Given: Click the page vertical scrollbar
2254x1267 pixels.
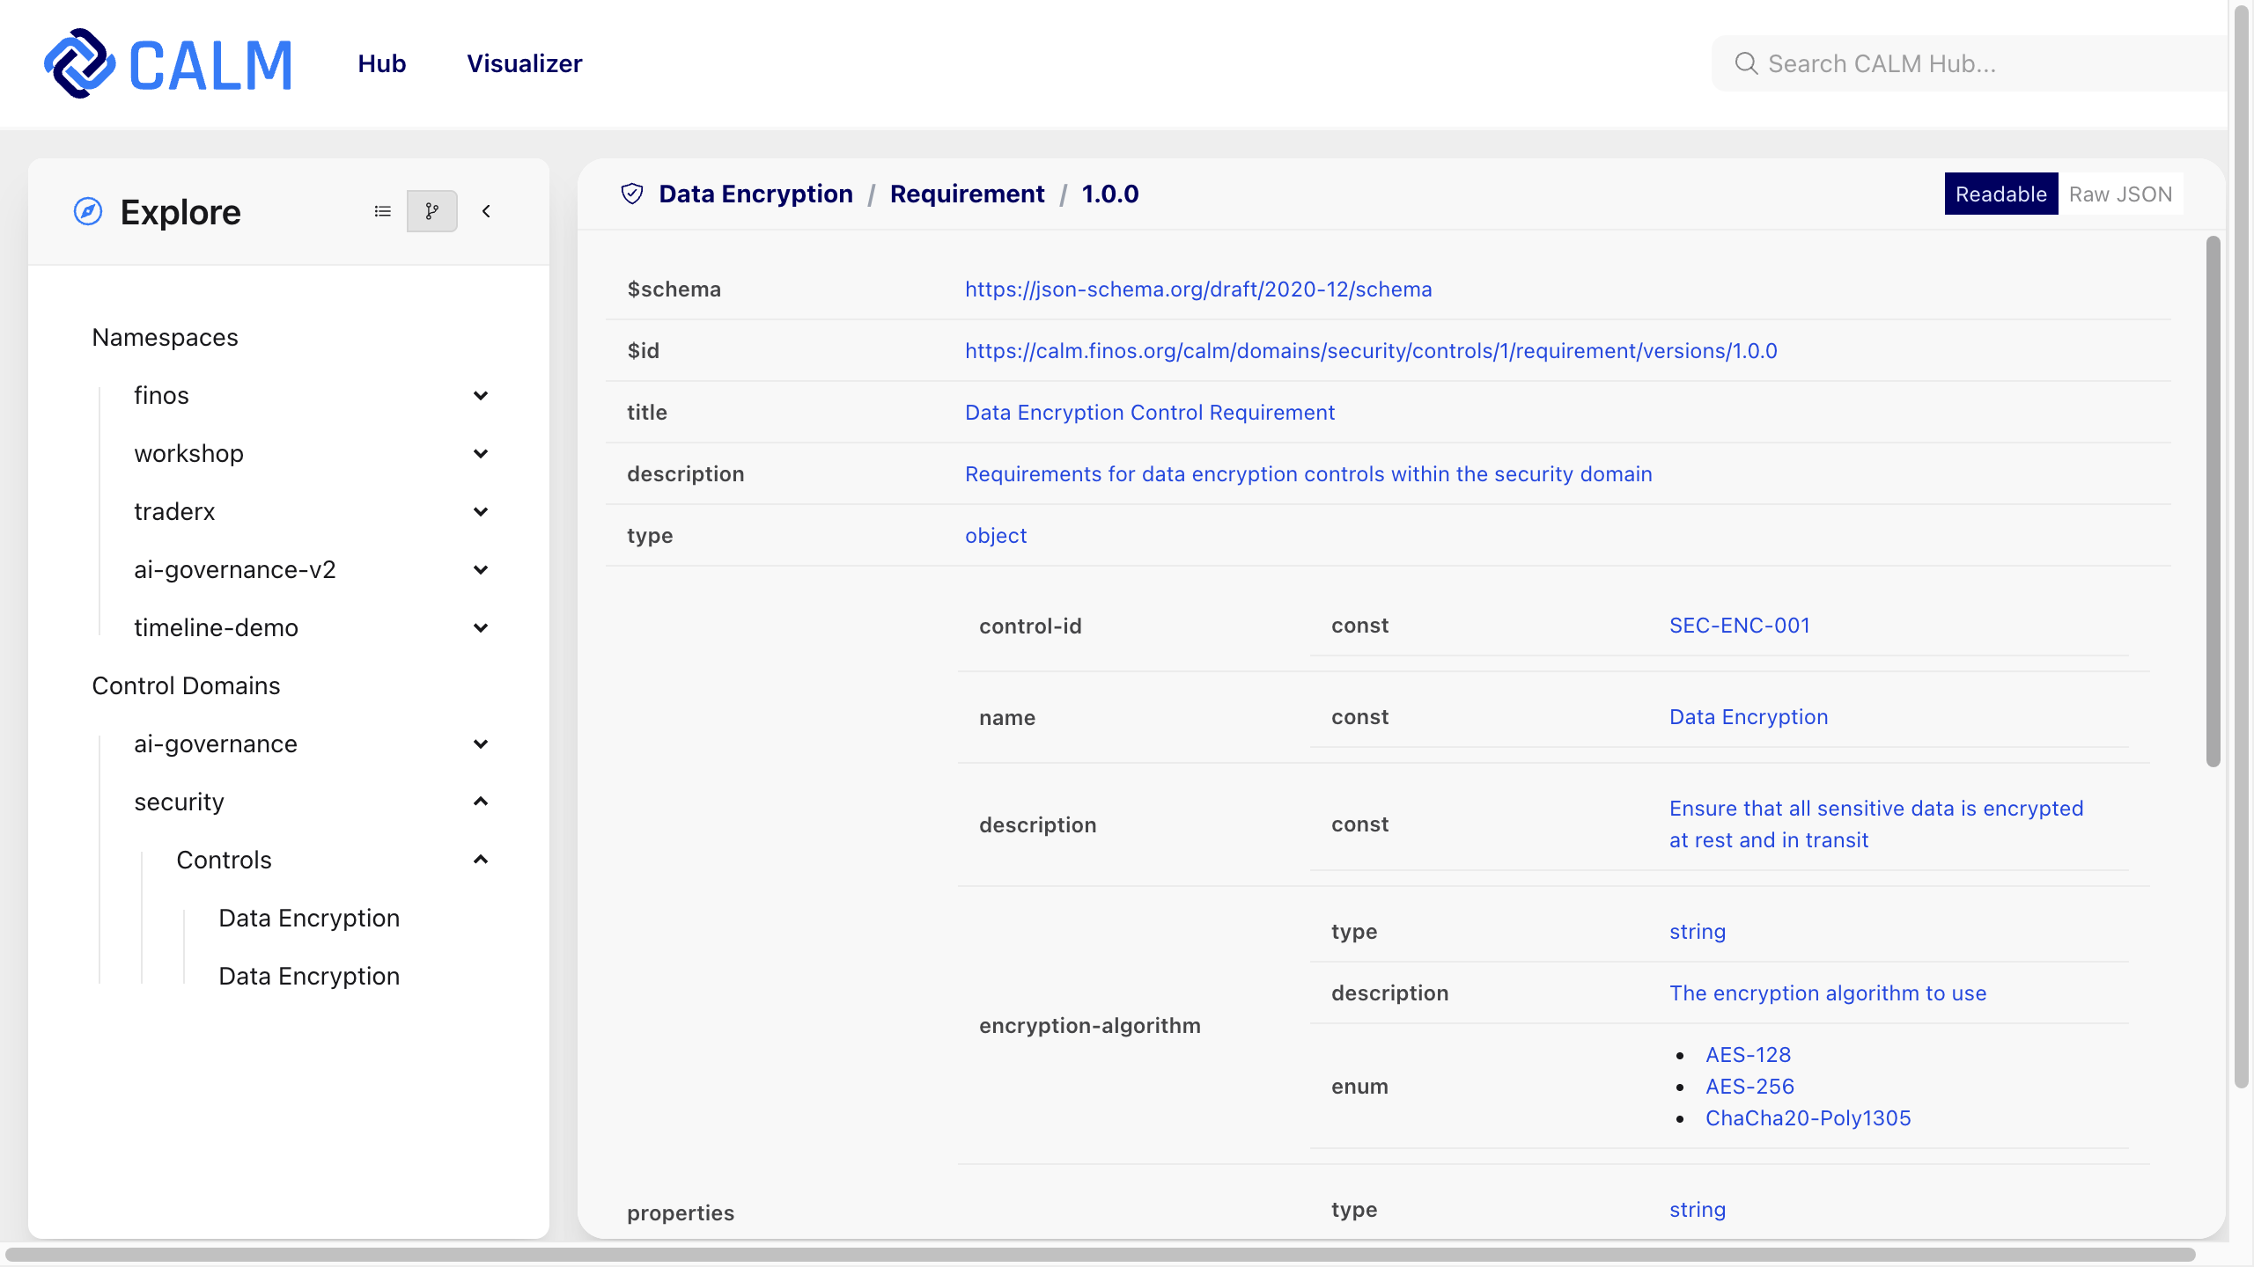Looking at the screenshot, I should (2243, 546).
